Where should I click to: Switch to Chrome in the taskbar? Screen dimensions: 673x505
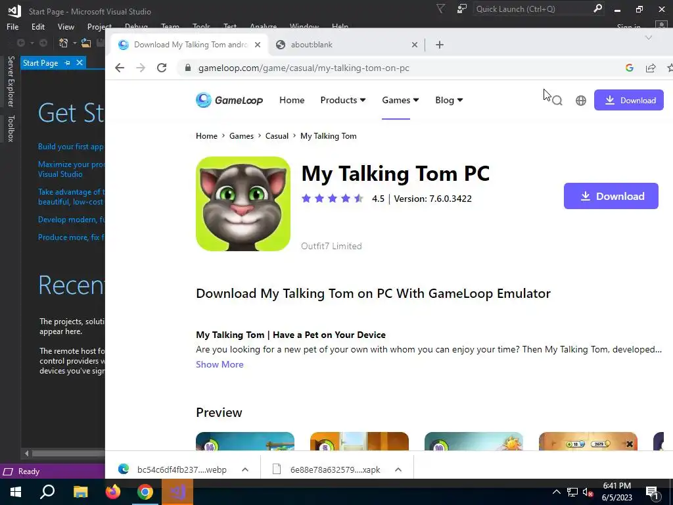[x=145, y=492]
